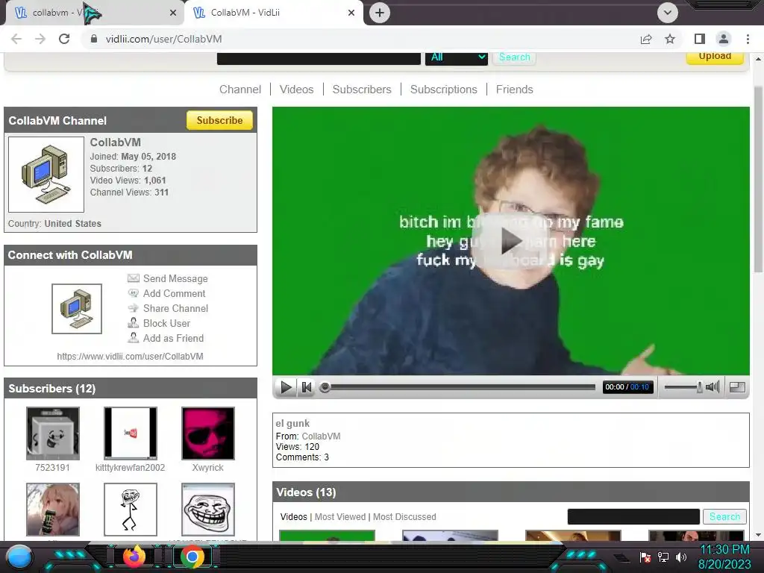The width and height of the screenshot is (764, 573).
Task: Open the share page icon in address bar
Action: [x=646, y=39]
